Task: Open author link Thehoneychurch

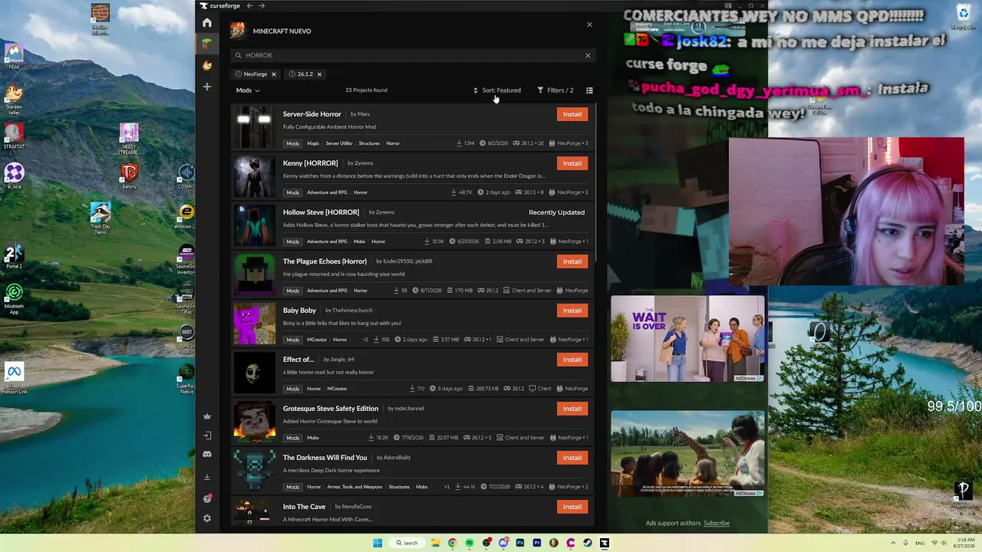Action: (352, 310)
